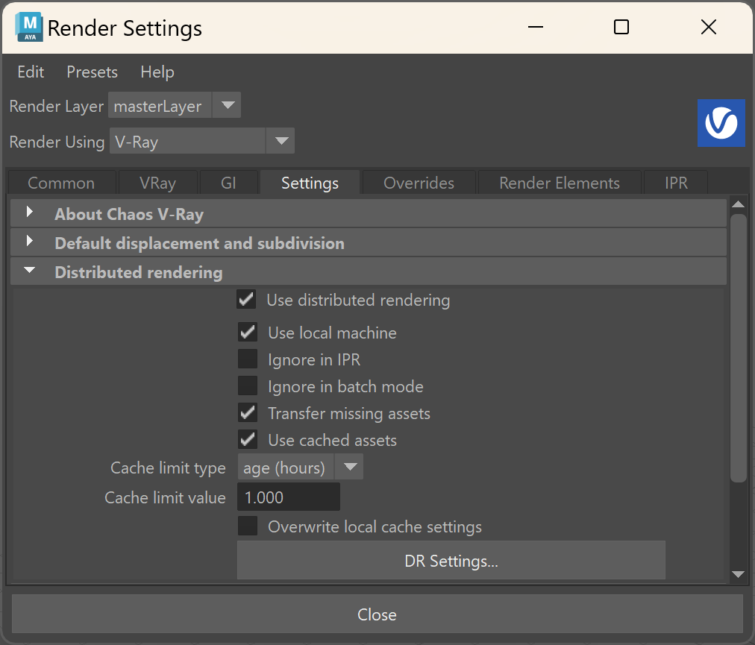
Task: Expand the About Chaos V-Ray section
Action: click(x=369, y=214)
